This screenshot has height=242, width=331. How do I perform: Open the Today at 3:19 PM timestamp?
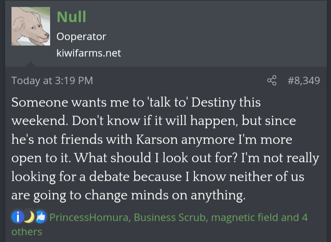point(52,81)
